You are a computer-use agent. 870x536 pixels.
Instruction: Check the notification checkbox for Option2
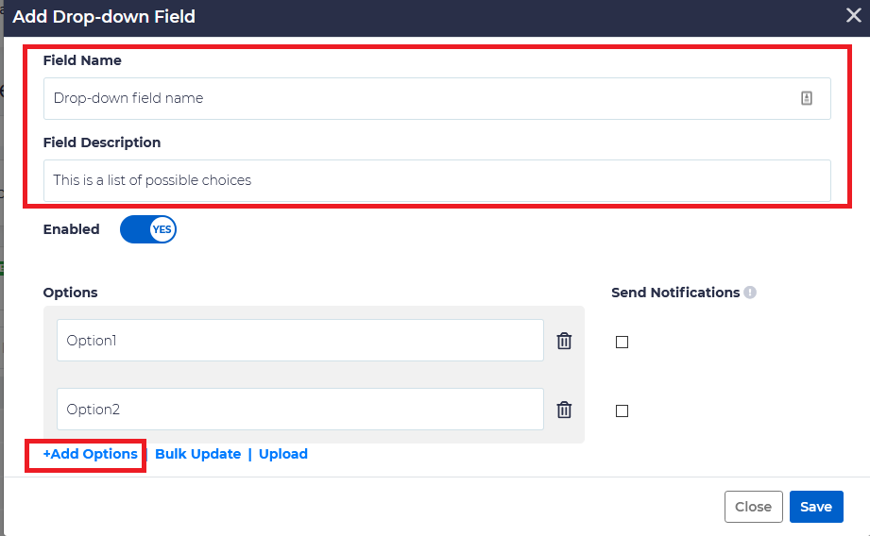(622, 411)
